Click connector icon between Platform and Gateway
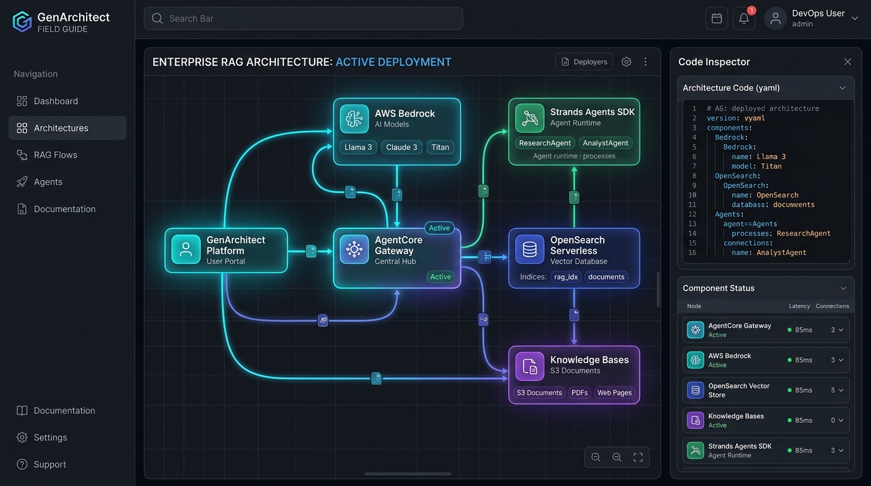This screenshot has width=871, height=486. tap(311, 251)
